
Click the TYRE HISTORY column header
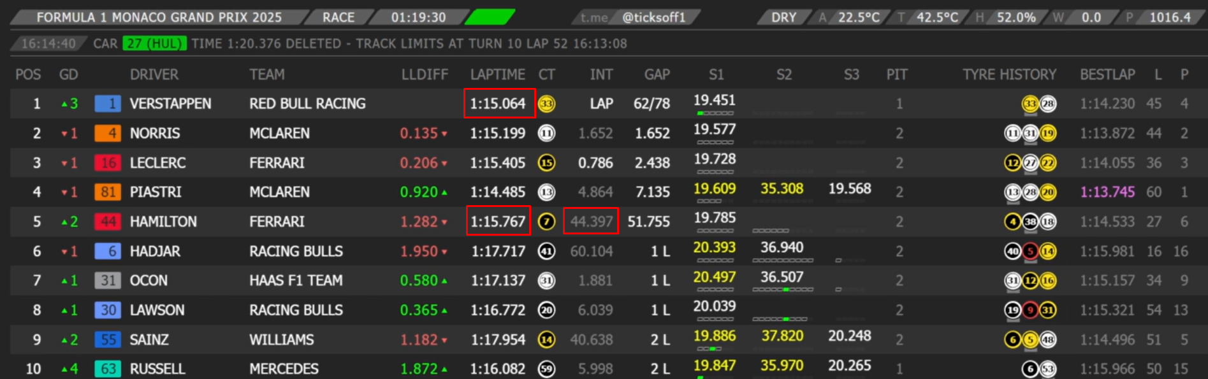click(1009, 75)
